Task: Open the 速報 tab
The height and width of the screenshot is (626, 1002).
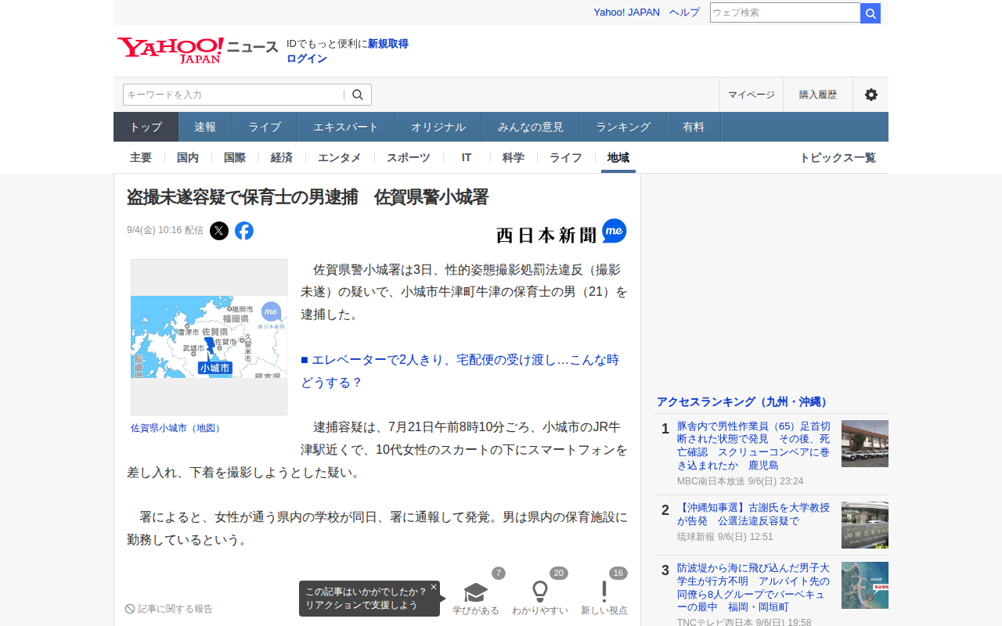Action: [205, 127]
